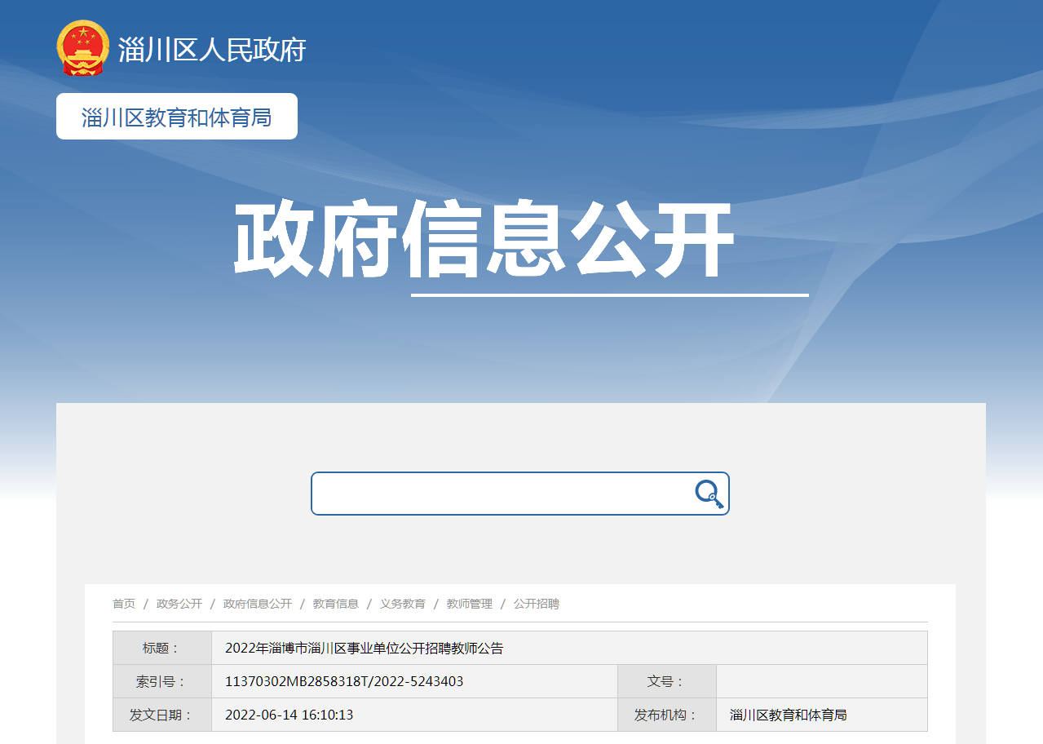Click the magnifier search icon
The width and height of the screenshot is (1043, 744).
[709, 494]
